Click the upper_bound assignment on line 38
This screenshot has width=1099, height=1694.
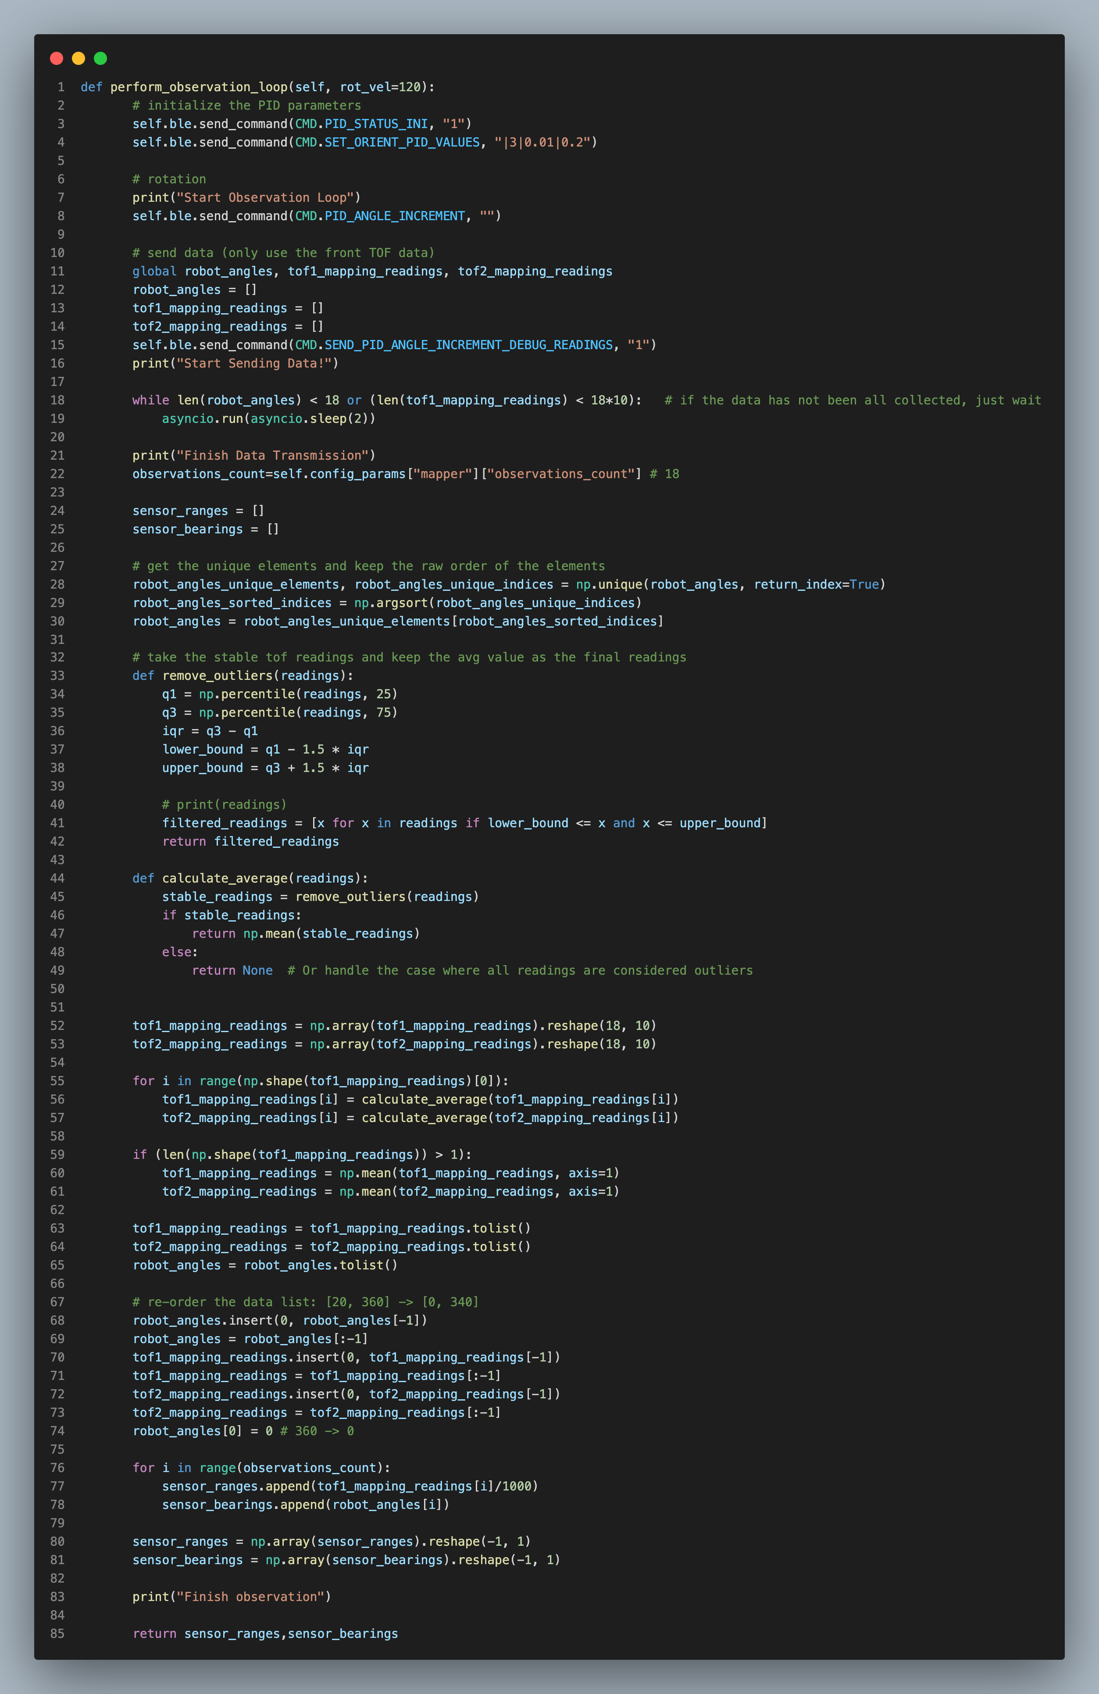(x=265, y=768)
